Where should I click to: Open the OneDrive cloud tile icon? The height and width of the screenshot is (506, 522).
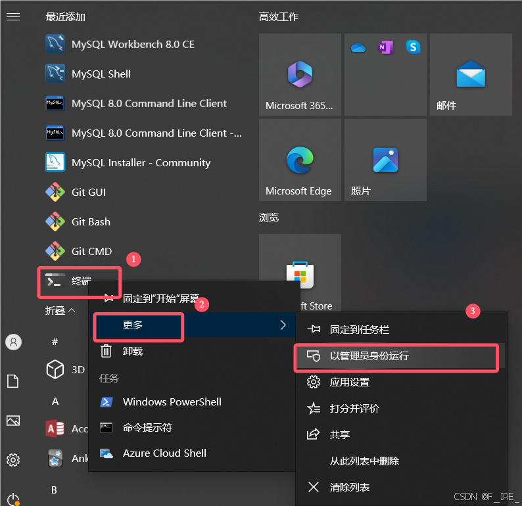pyautogui.click(x=358, y=47)
